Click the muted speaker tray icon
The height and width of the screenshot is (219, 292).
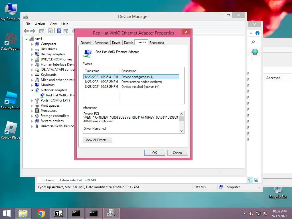coord(251,214)
